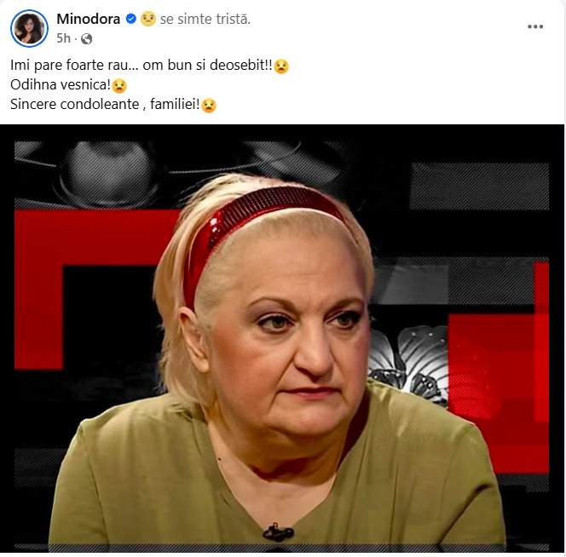Click the emoji after 'Odihna vesnica!'
Image resolution: width=566 pixels, height=557 pixels.
pos(119,86)
